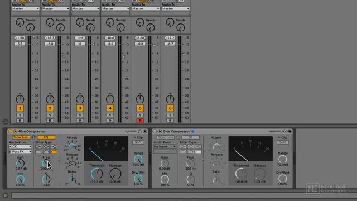This screenshot has width=357, height=201.
Task: Click sidechain listen headphone icon in first Glue Compressor
Action: tap(33, 137)
